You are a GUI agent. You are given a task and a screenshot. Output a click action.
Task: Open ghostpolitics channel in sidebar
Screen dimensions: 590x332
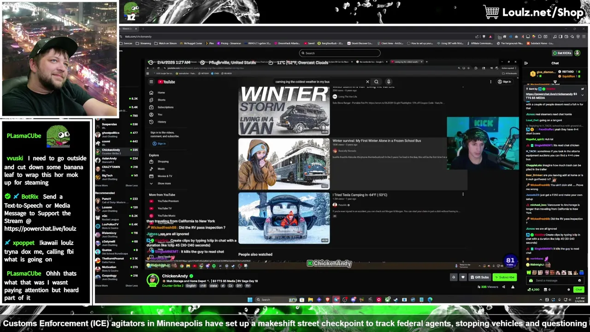(116, 134)
